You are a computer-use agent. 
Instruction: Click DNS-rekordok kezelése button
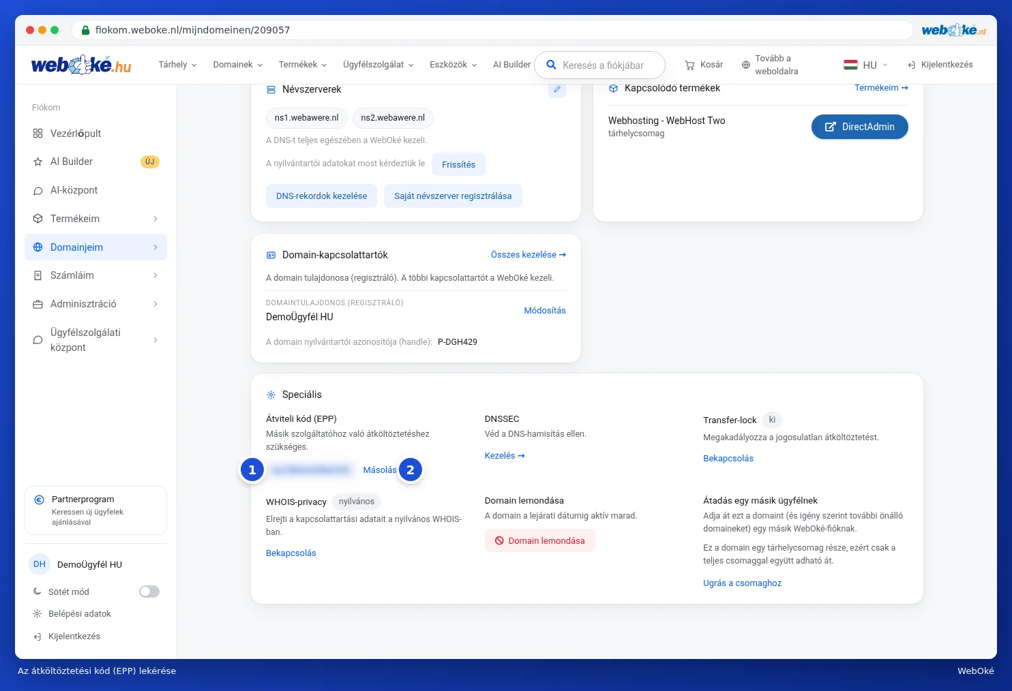click(x=321, y=196)
